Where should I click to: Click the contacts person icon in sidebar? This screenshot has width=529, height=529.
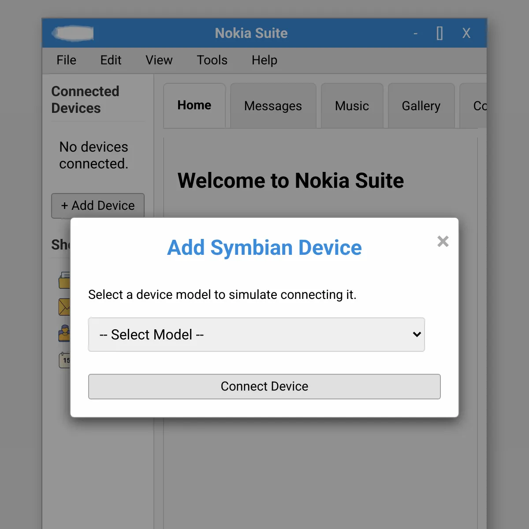click(65, 333)
